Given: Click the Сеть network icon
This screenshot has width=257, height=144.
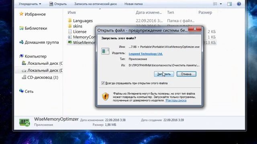Looking at the screenshot, I should click(x=21, y=91).
